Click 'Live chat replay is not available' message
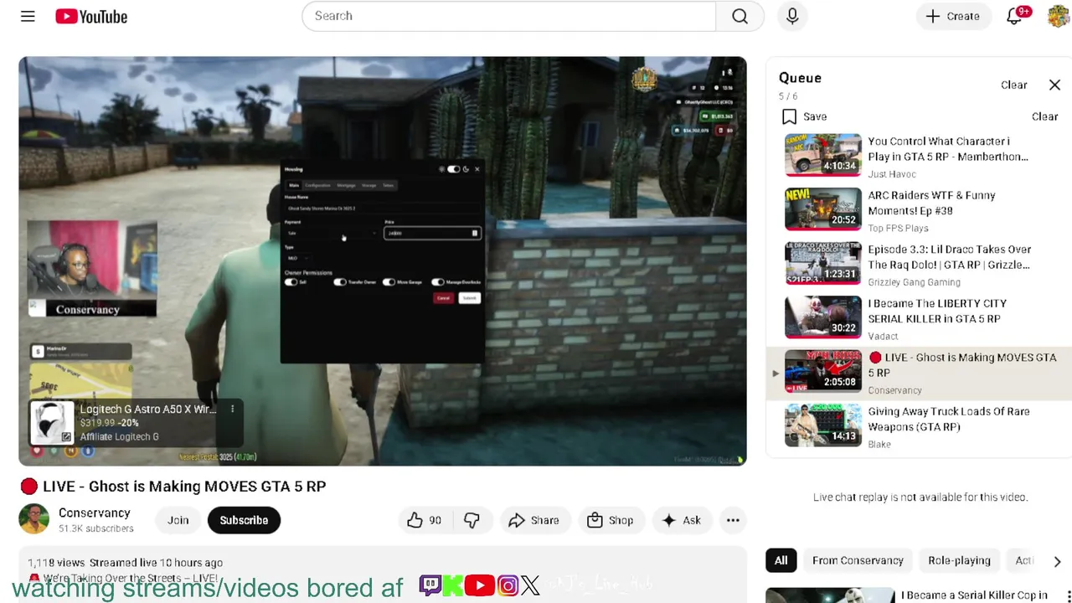1072x603 pixels. [920, 497]
